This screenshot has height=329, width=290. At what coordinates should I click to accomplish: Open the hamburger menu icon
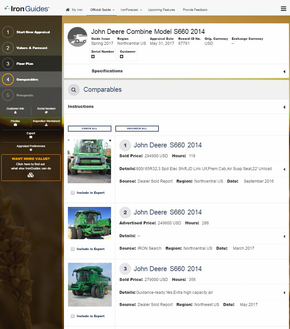[283, 9]
